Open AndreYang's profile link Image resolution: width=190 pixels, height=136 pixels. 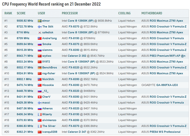(x=49, y=38)
